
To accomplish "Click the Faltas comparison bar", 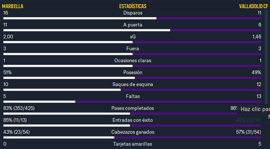I will 132,102.
